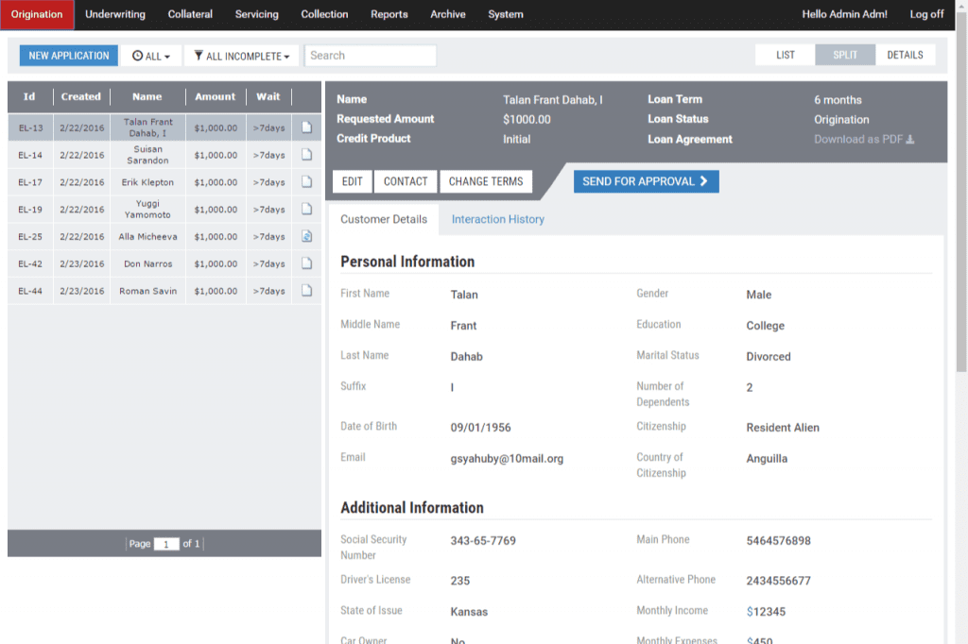Switch to List view mode
Viewport: 968px width, 644px height.
click(x=785, y=56)
